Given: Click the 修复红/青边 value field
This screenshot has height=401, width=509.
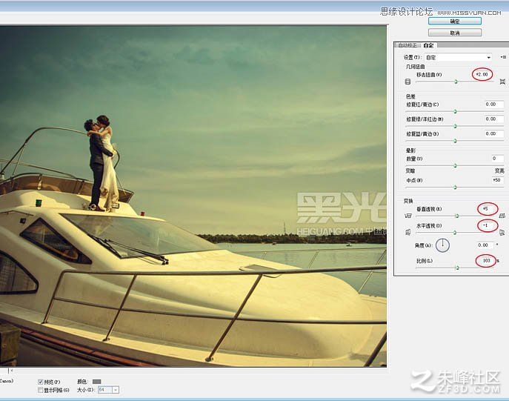Looking at the screenshot, I should coord(494,105).
